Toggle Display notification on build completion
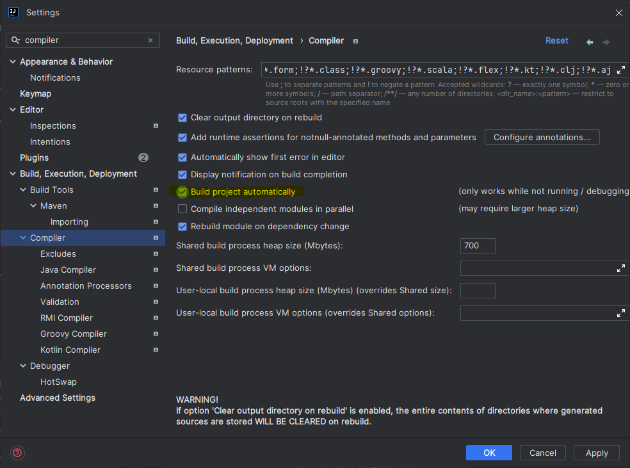Viewport: 630px width, 468px height. [x=182, y=174]
